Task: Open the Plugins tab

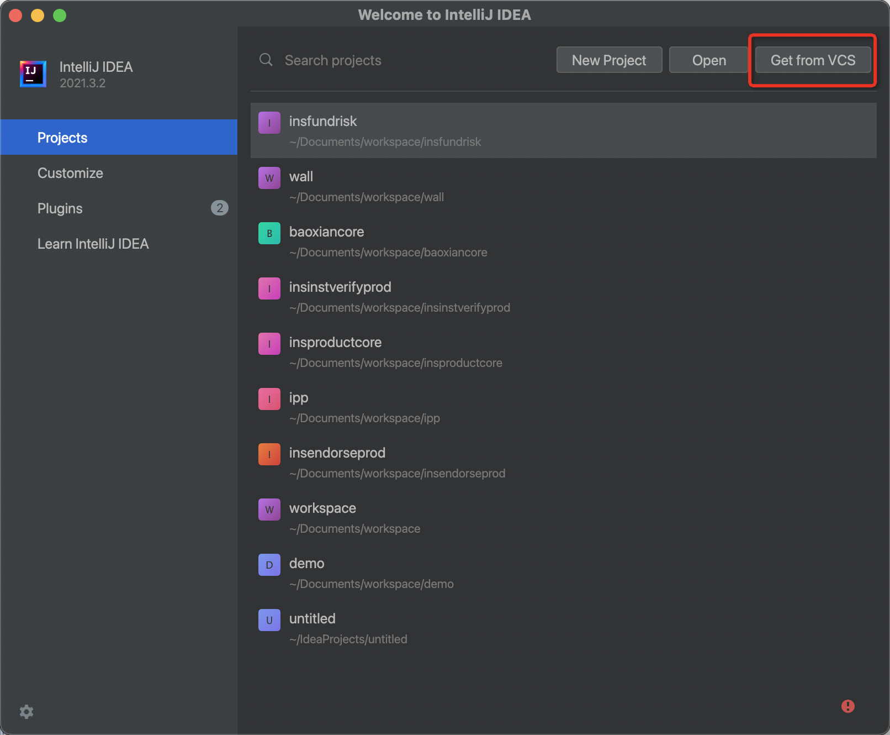Action: (119, 208)
